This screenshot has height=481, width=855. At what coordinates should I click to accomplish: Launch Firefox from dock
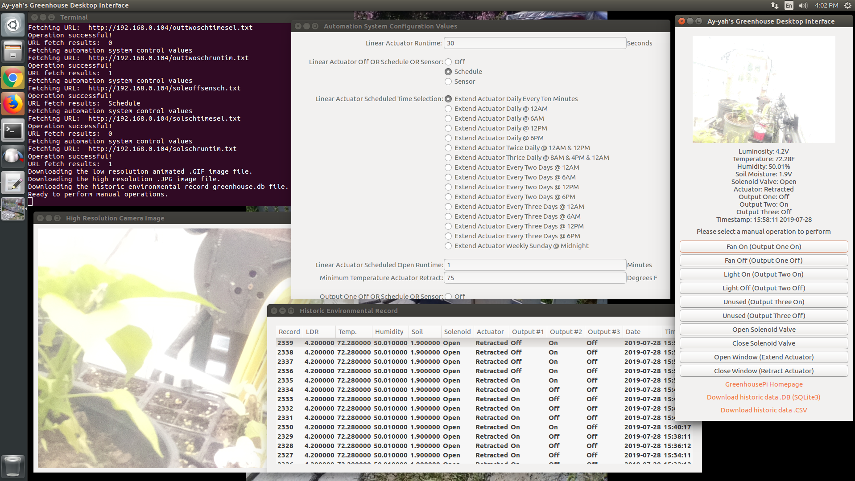[x=13, y=104]
